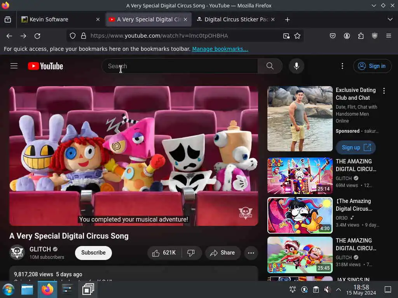View site security padlock information
This screenshot has height=298, width=398.
pos(83,36)
